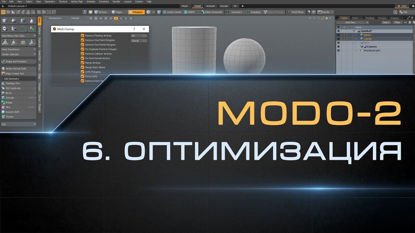
Task: Select the cone primitive tool
Action: click(x=32, y=21)
